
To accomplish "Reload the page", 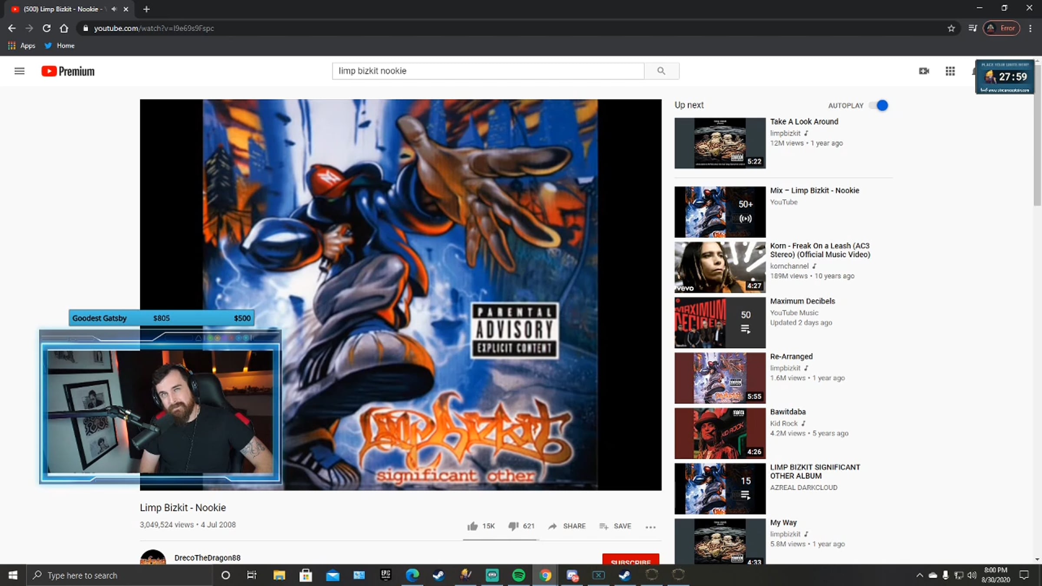I will pyautogui.click(x=46, y=28).
